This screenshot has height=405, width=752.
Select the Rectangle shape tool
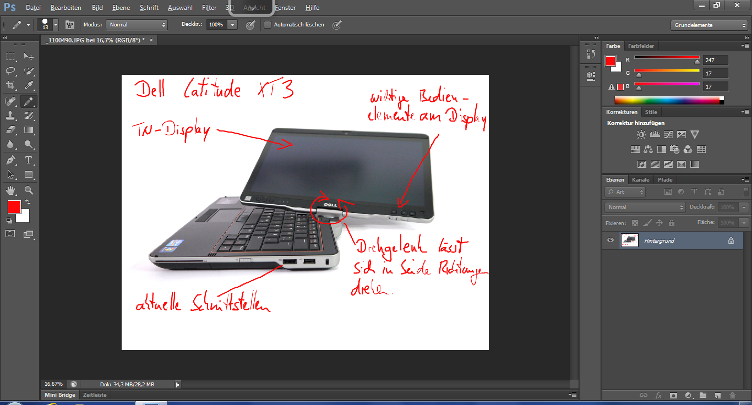pyautogui.click(x=29, y=174)
